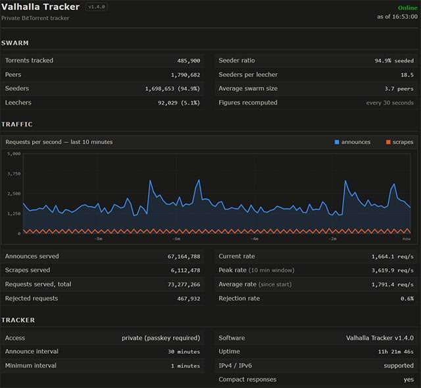421x388 pixels.
Task: Click the 'Peak rate (10 min window)' label
Action: [x=257, y=270]
